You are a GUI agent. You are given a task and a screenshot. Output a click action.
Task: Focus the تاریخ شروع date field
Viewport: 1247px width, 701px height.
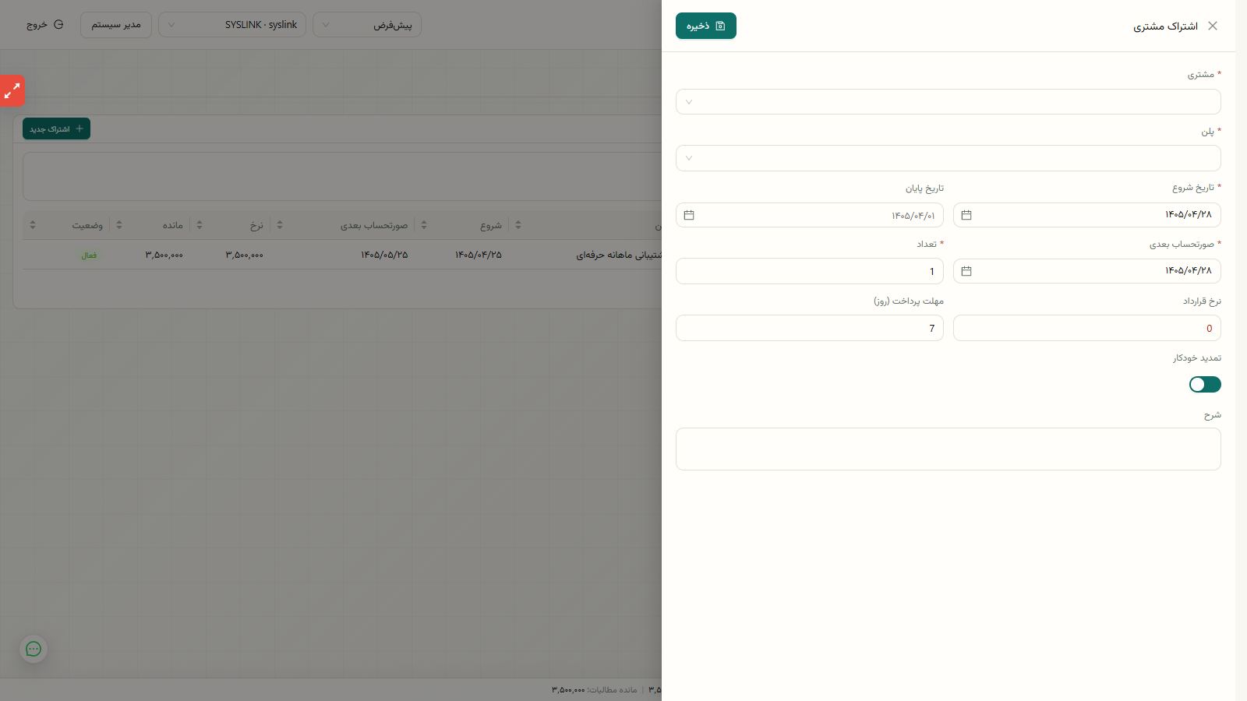point(1087,215)
